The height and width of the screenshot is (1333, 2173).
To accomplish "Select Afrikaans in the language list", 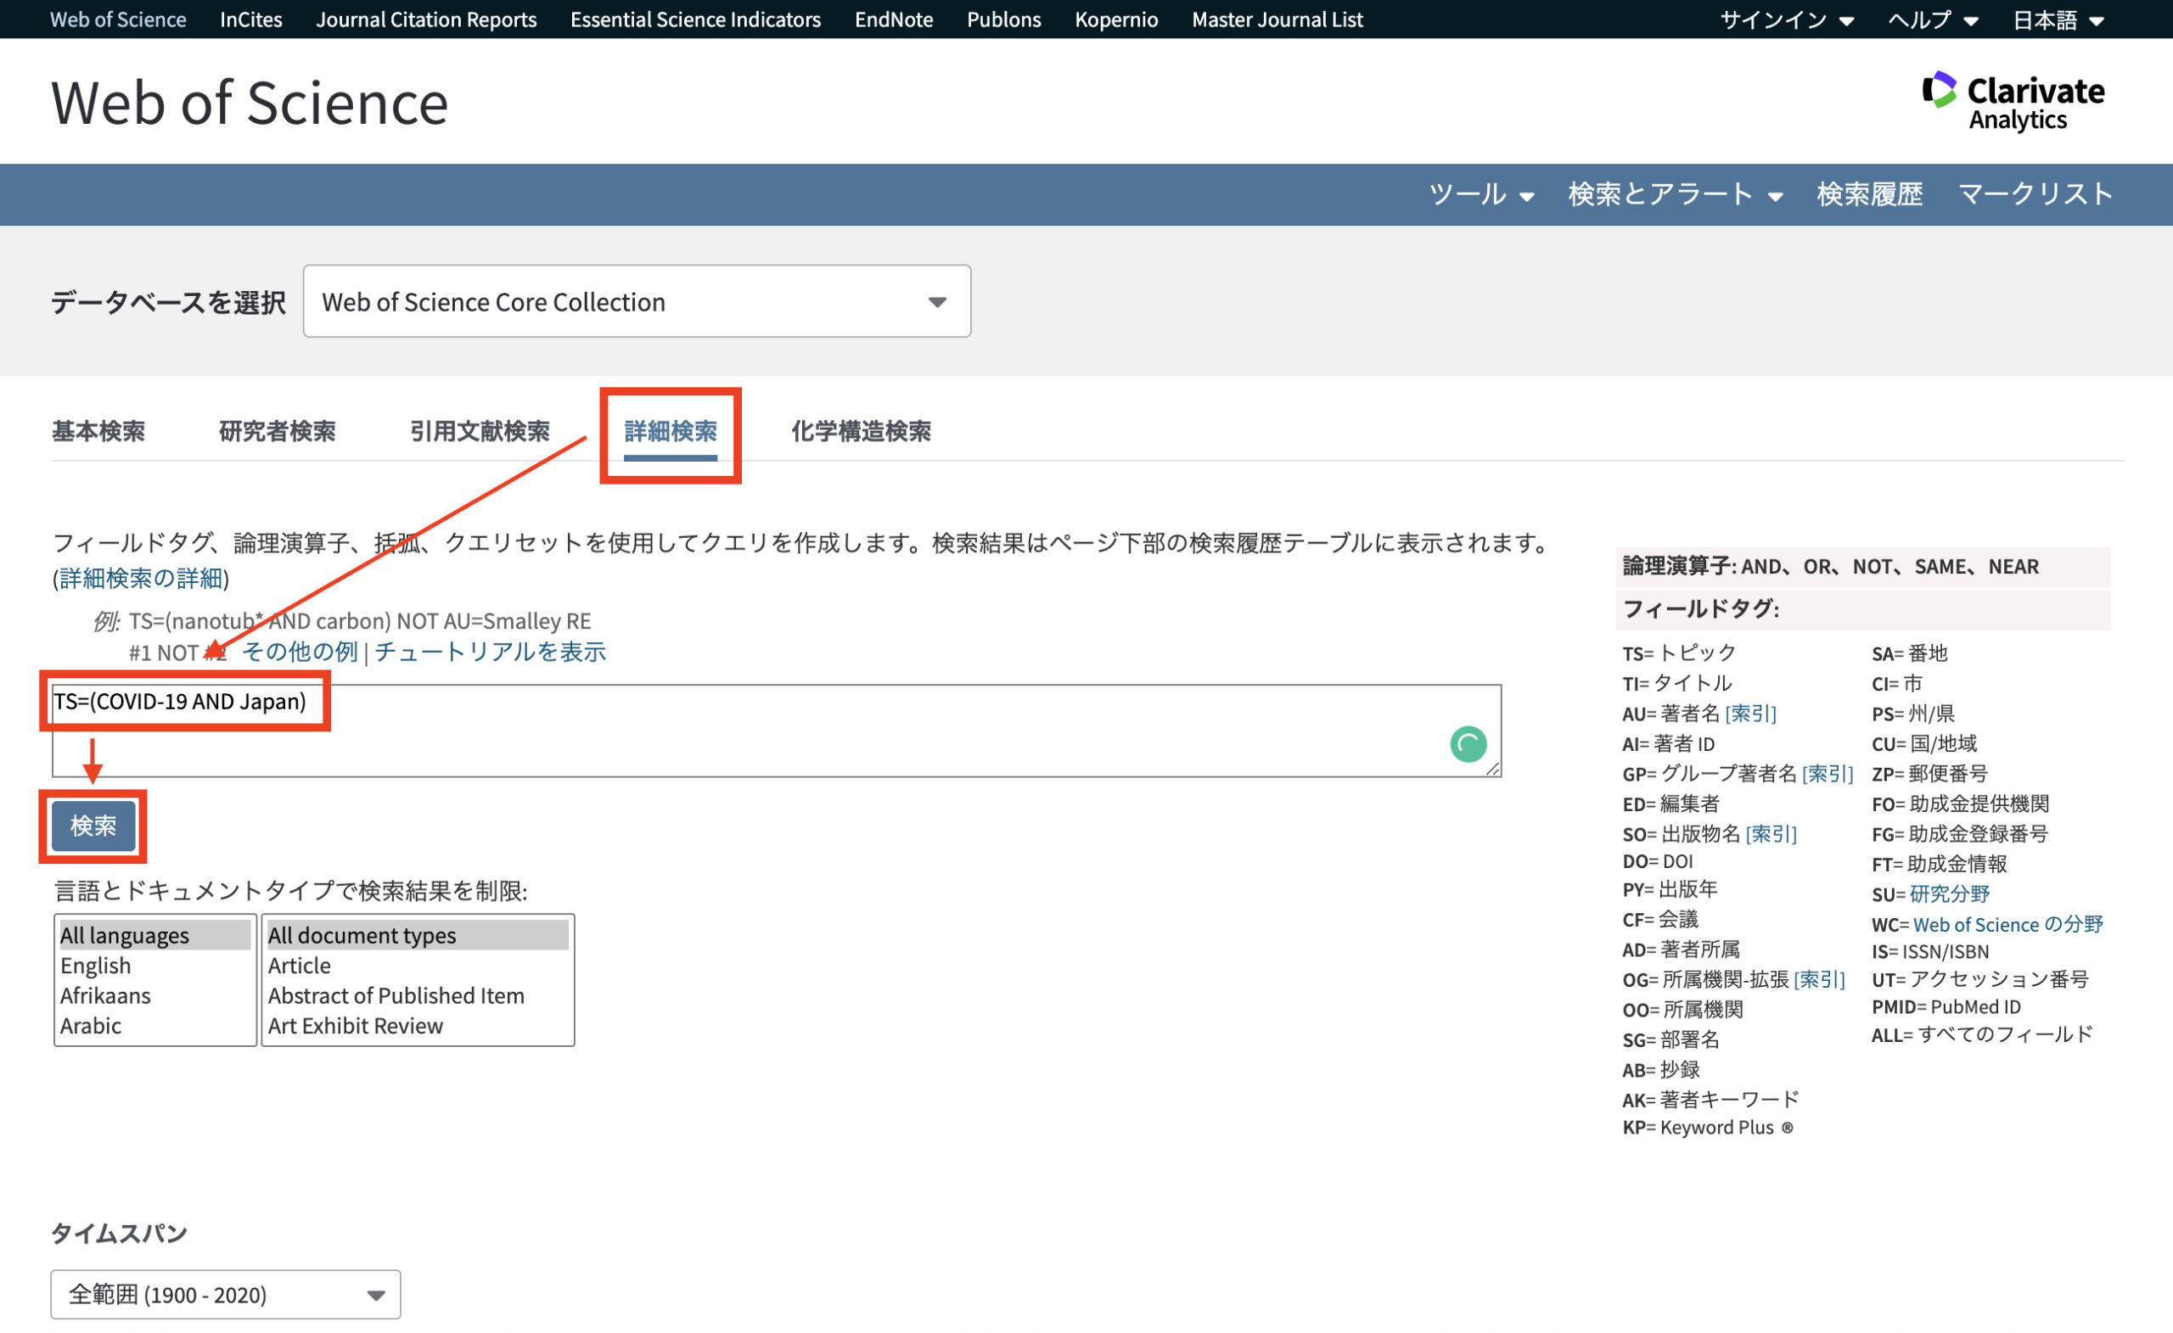I will coord(154,995).
